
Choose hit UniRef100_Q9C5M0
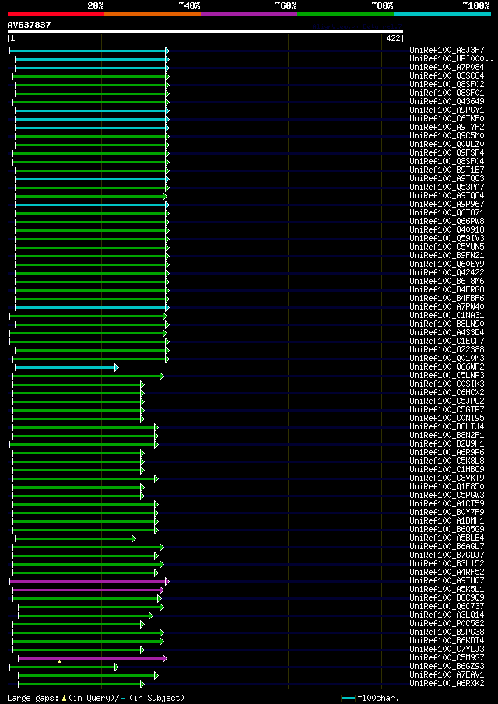pos(447,135)
